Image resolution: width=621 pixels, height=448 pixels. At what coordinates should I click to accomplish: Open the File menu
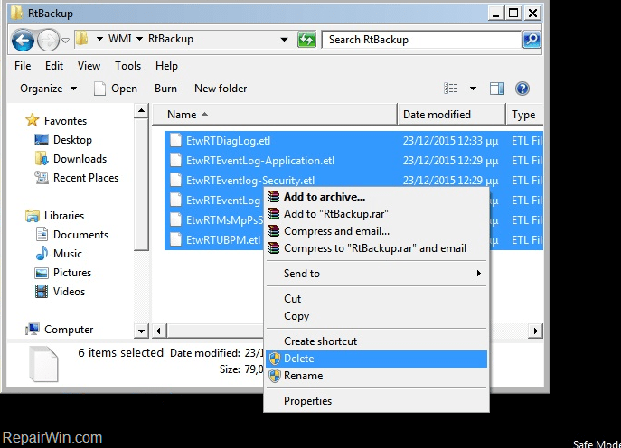click(23, 66)
